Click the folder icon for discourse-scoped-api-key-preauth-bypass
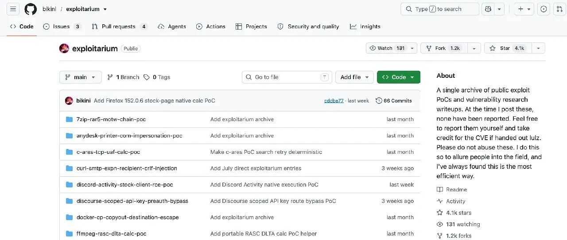Image resolution: width=567 pixels, height=240 pixels. (69, 201)
